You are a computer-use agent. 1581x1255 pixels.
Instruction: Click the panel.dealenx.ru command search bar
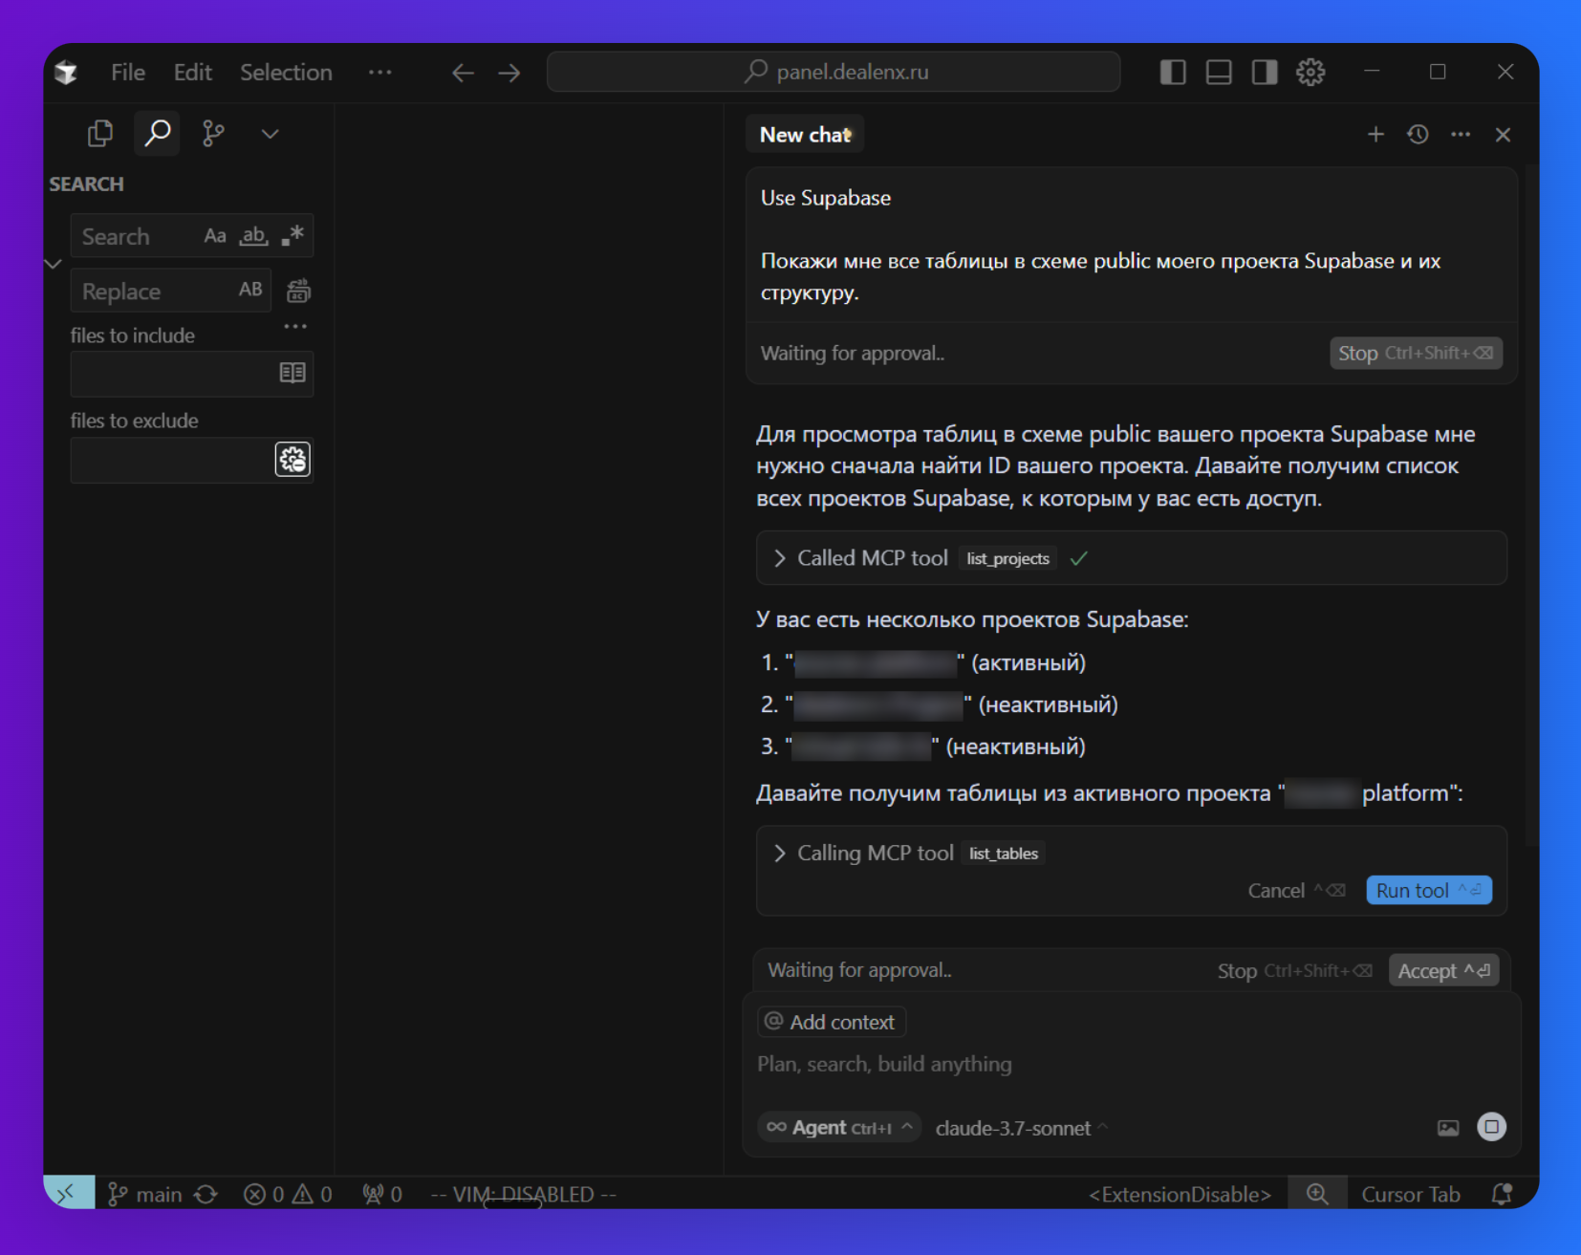point(834,72)
